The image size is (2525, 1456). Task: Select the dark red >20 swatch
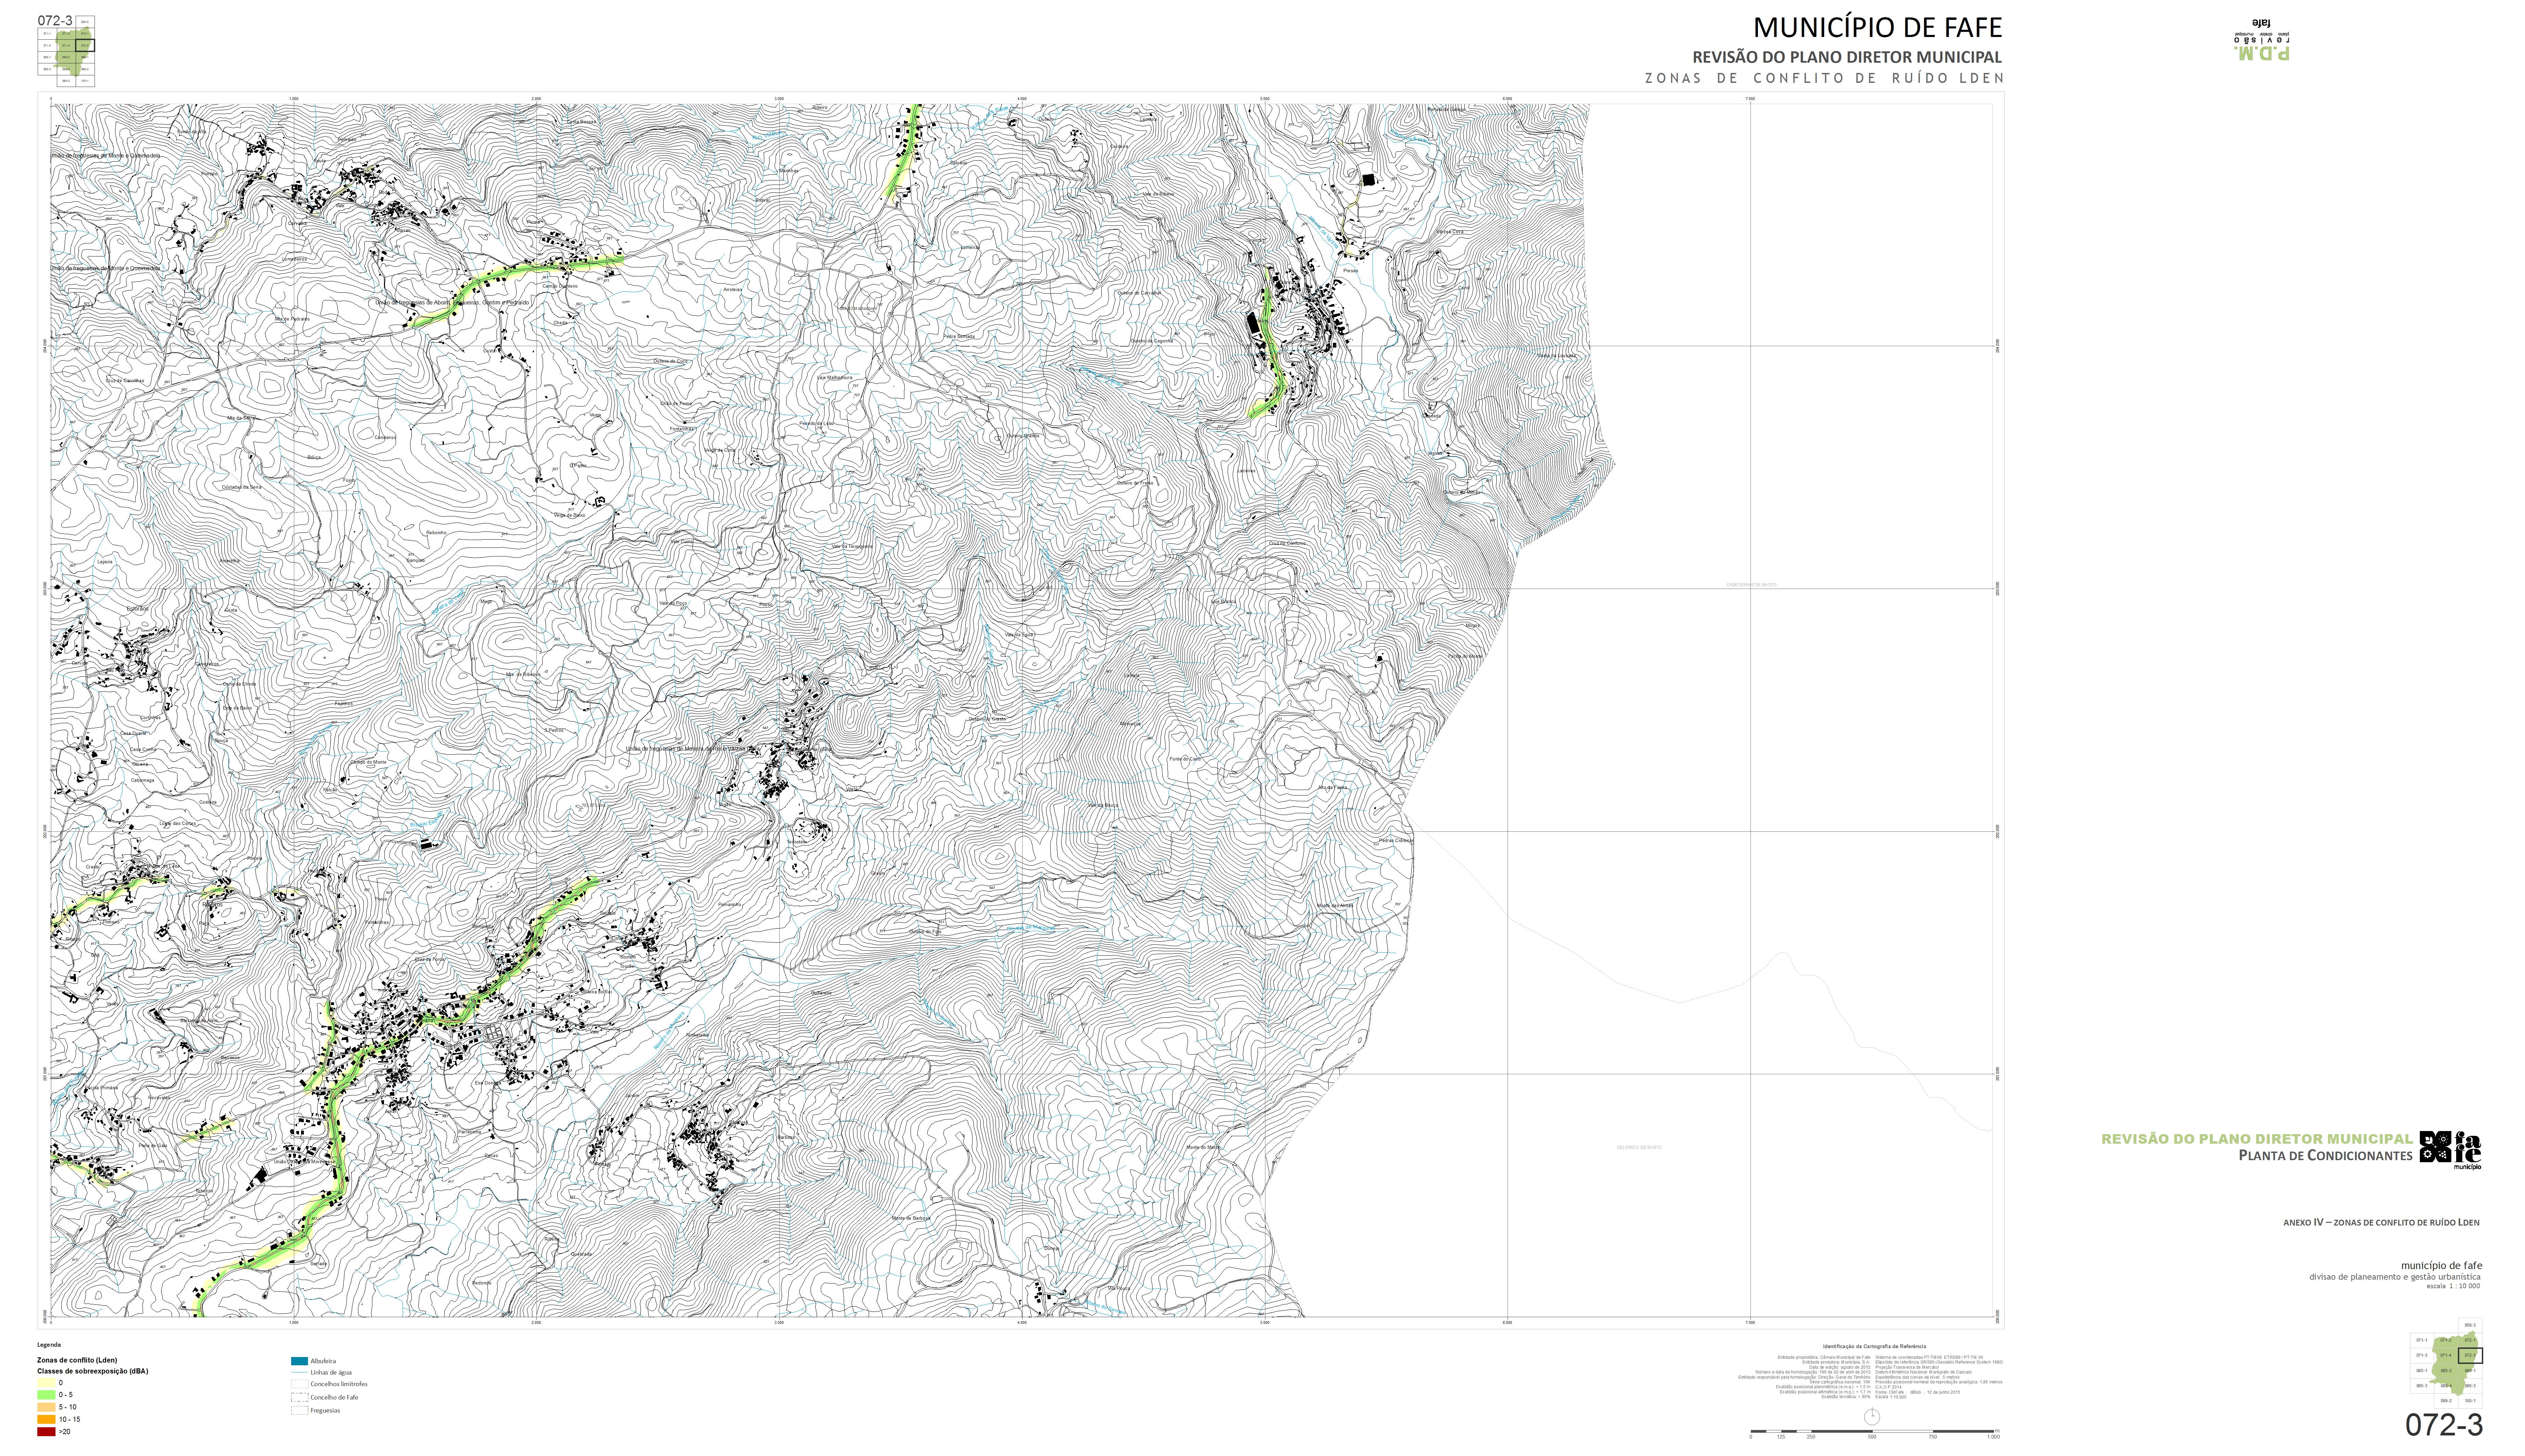[46, 1432]
